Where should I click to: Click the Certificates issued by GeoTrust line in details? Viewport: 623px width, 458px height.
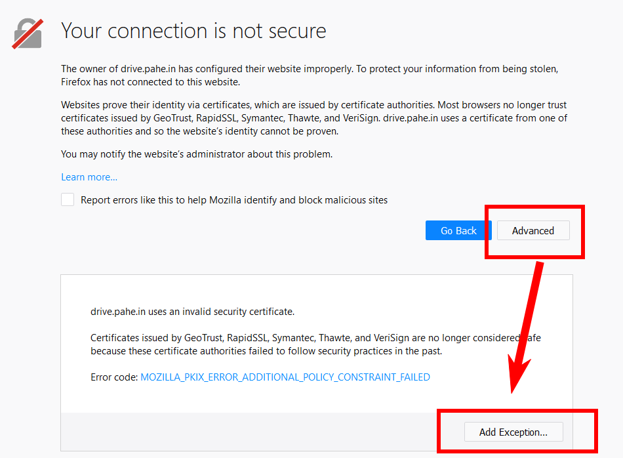click(x=315, y=338)
